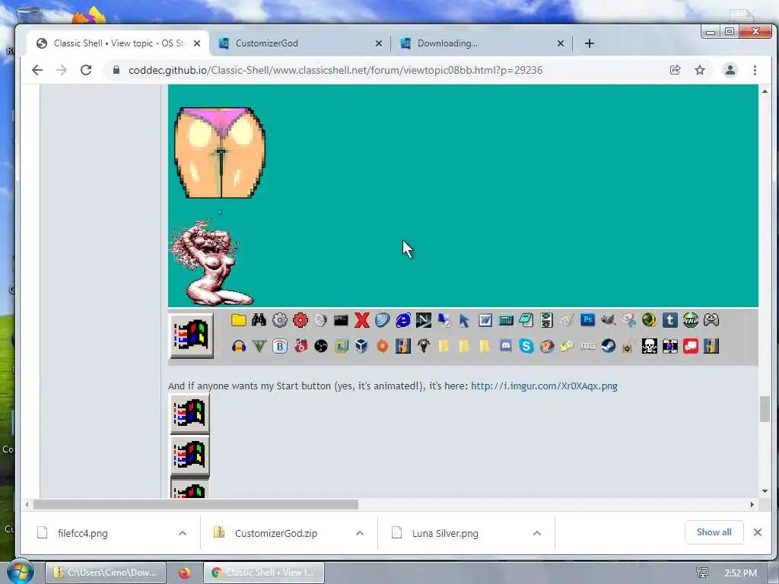Click the vertical scrollbar down arrow

click(765, 492)
